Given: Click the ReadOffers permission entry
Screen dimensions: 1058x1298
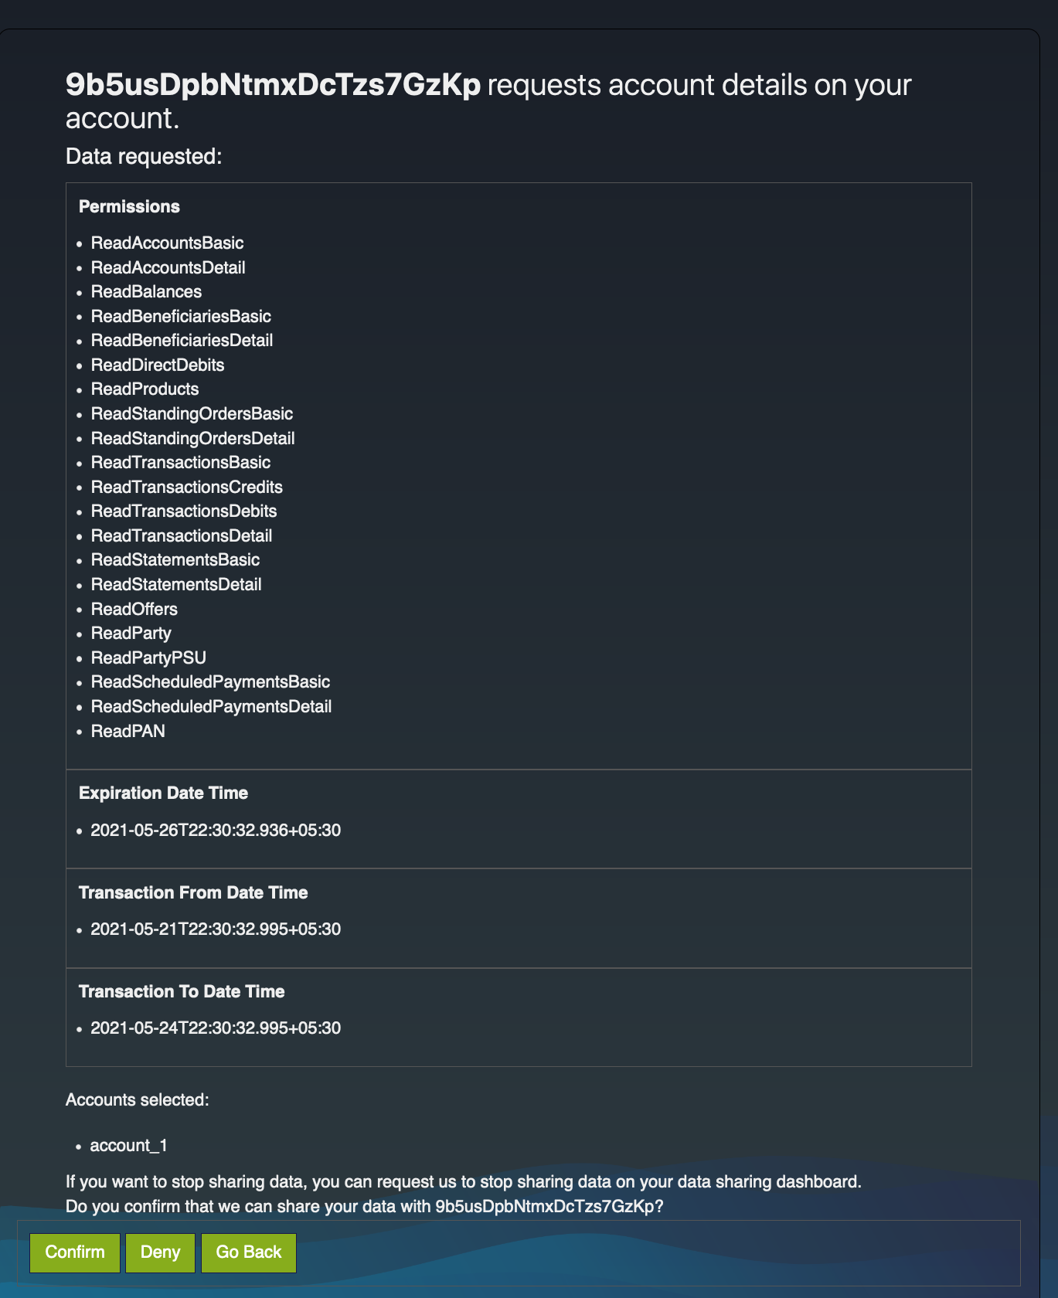Looking at the screenshot, I should (134, 610).
